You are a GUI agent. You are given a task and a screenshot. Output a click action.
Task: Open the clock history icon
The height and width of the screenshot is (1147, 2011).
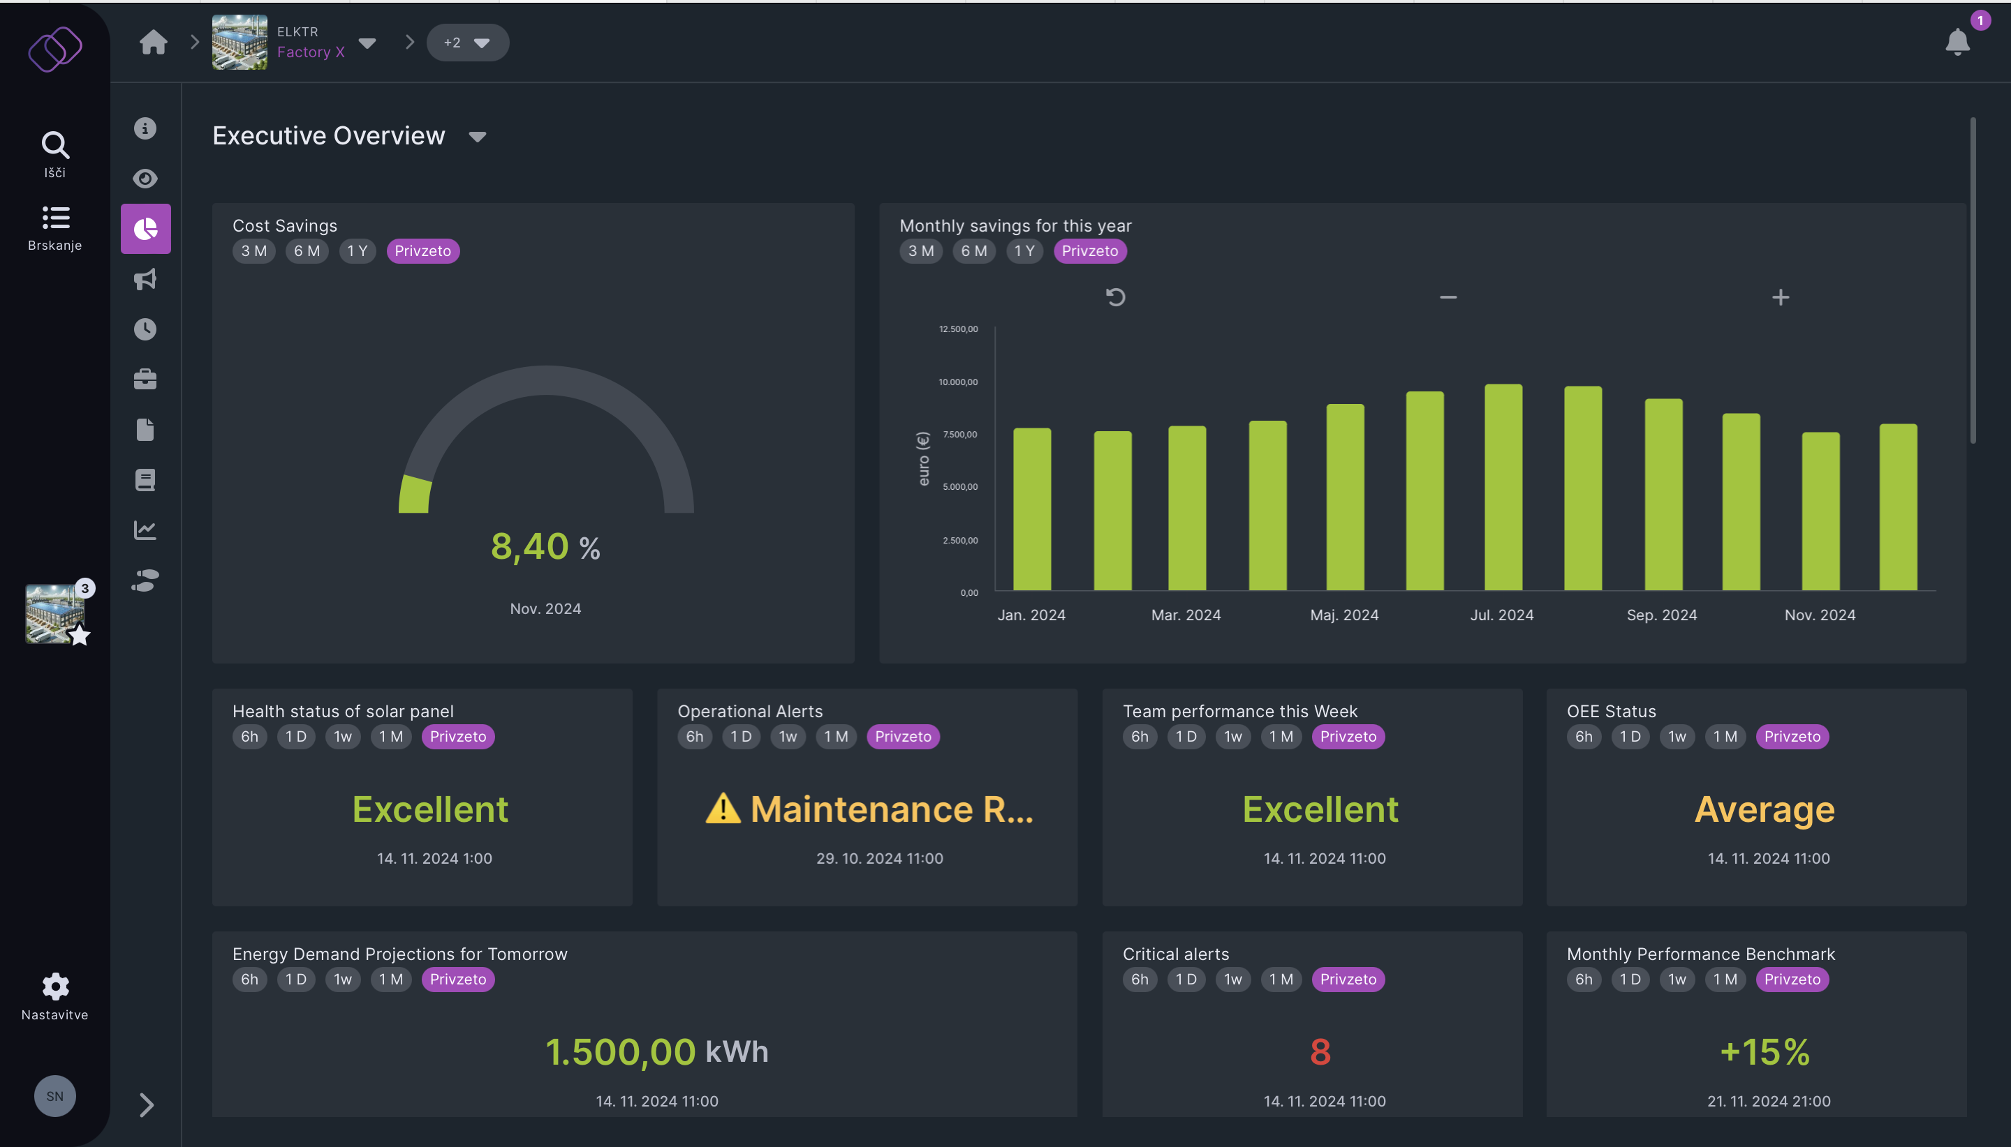click(145, 329)
